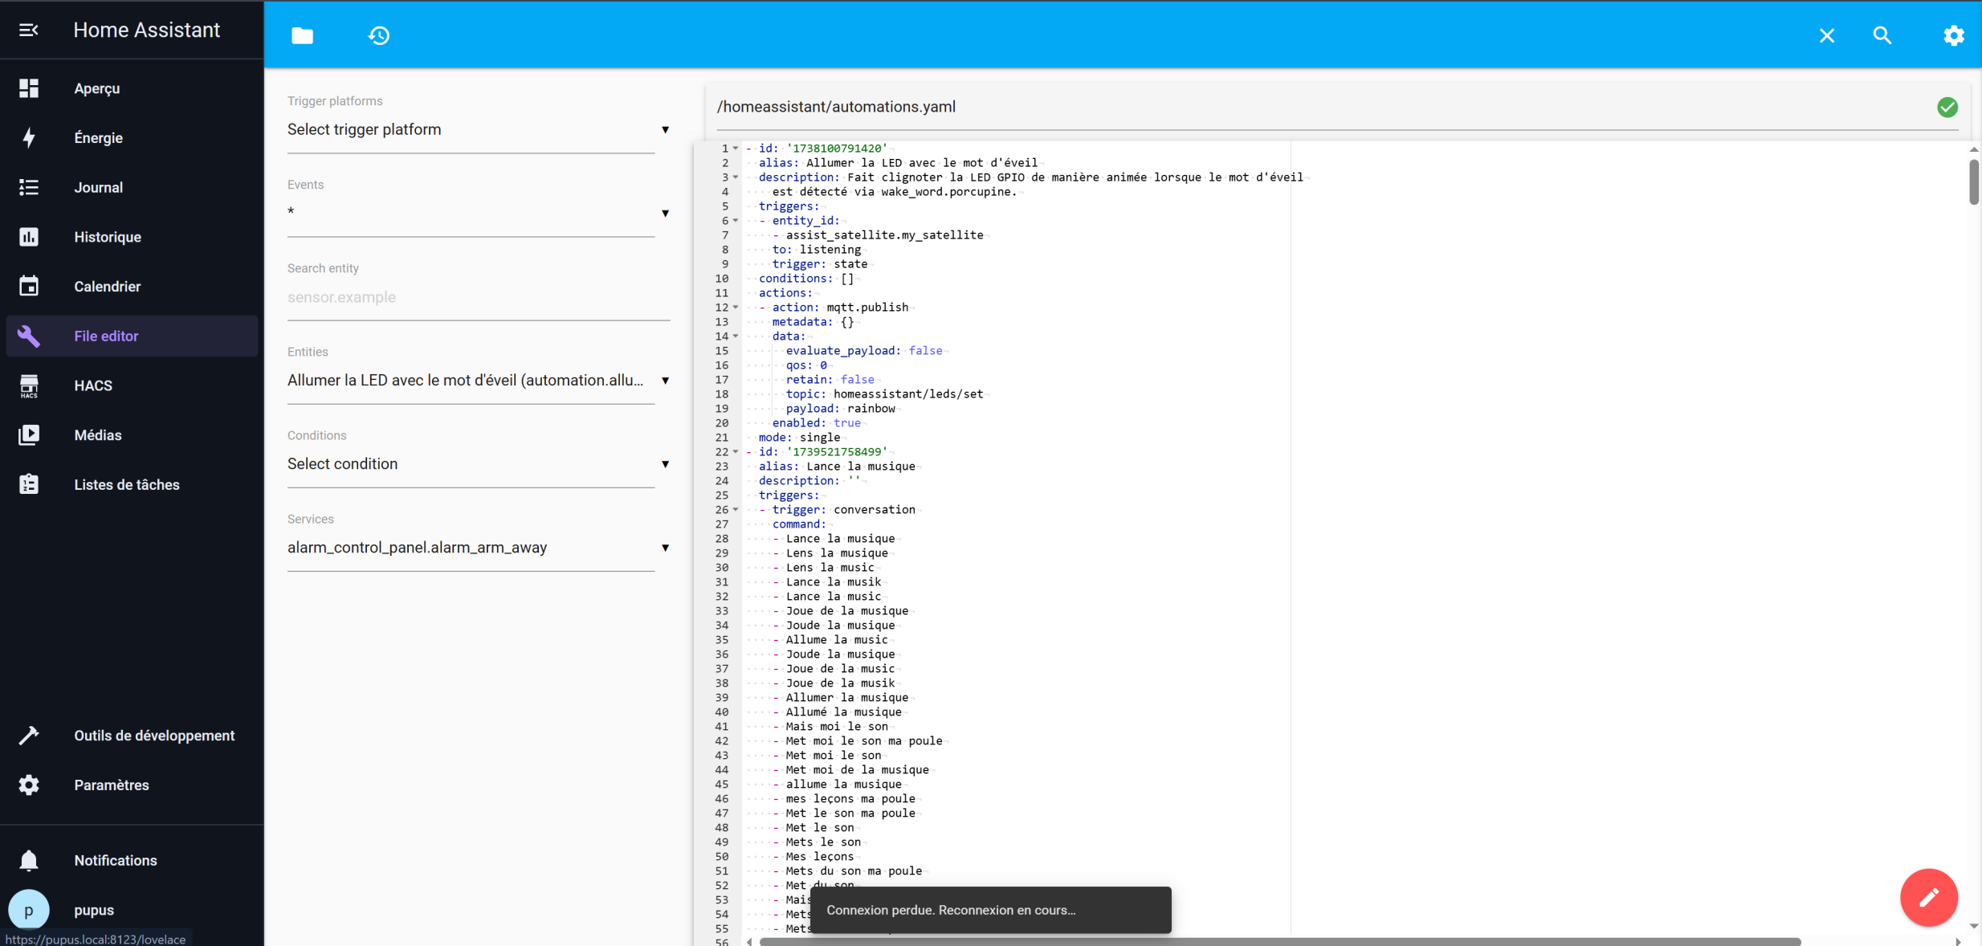Click the /homeassistant/automations.yaml path
1982x946 pixels.
tap(836, 107)
